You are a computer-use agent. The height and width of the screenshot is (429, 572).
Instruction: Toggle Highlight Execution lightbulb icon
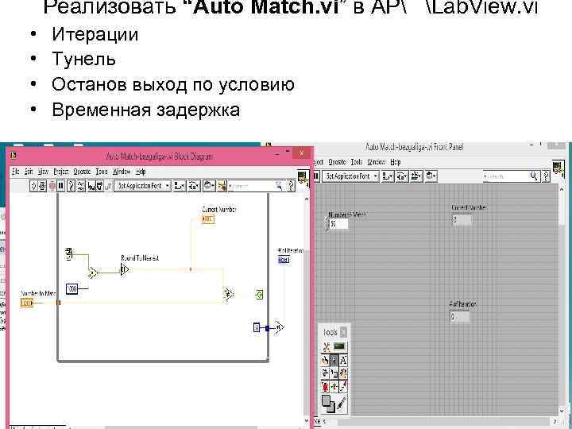click(x=71, y=186)
